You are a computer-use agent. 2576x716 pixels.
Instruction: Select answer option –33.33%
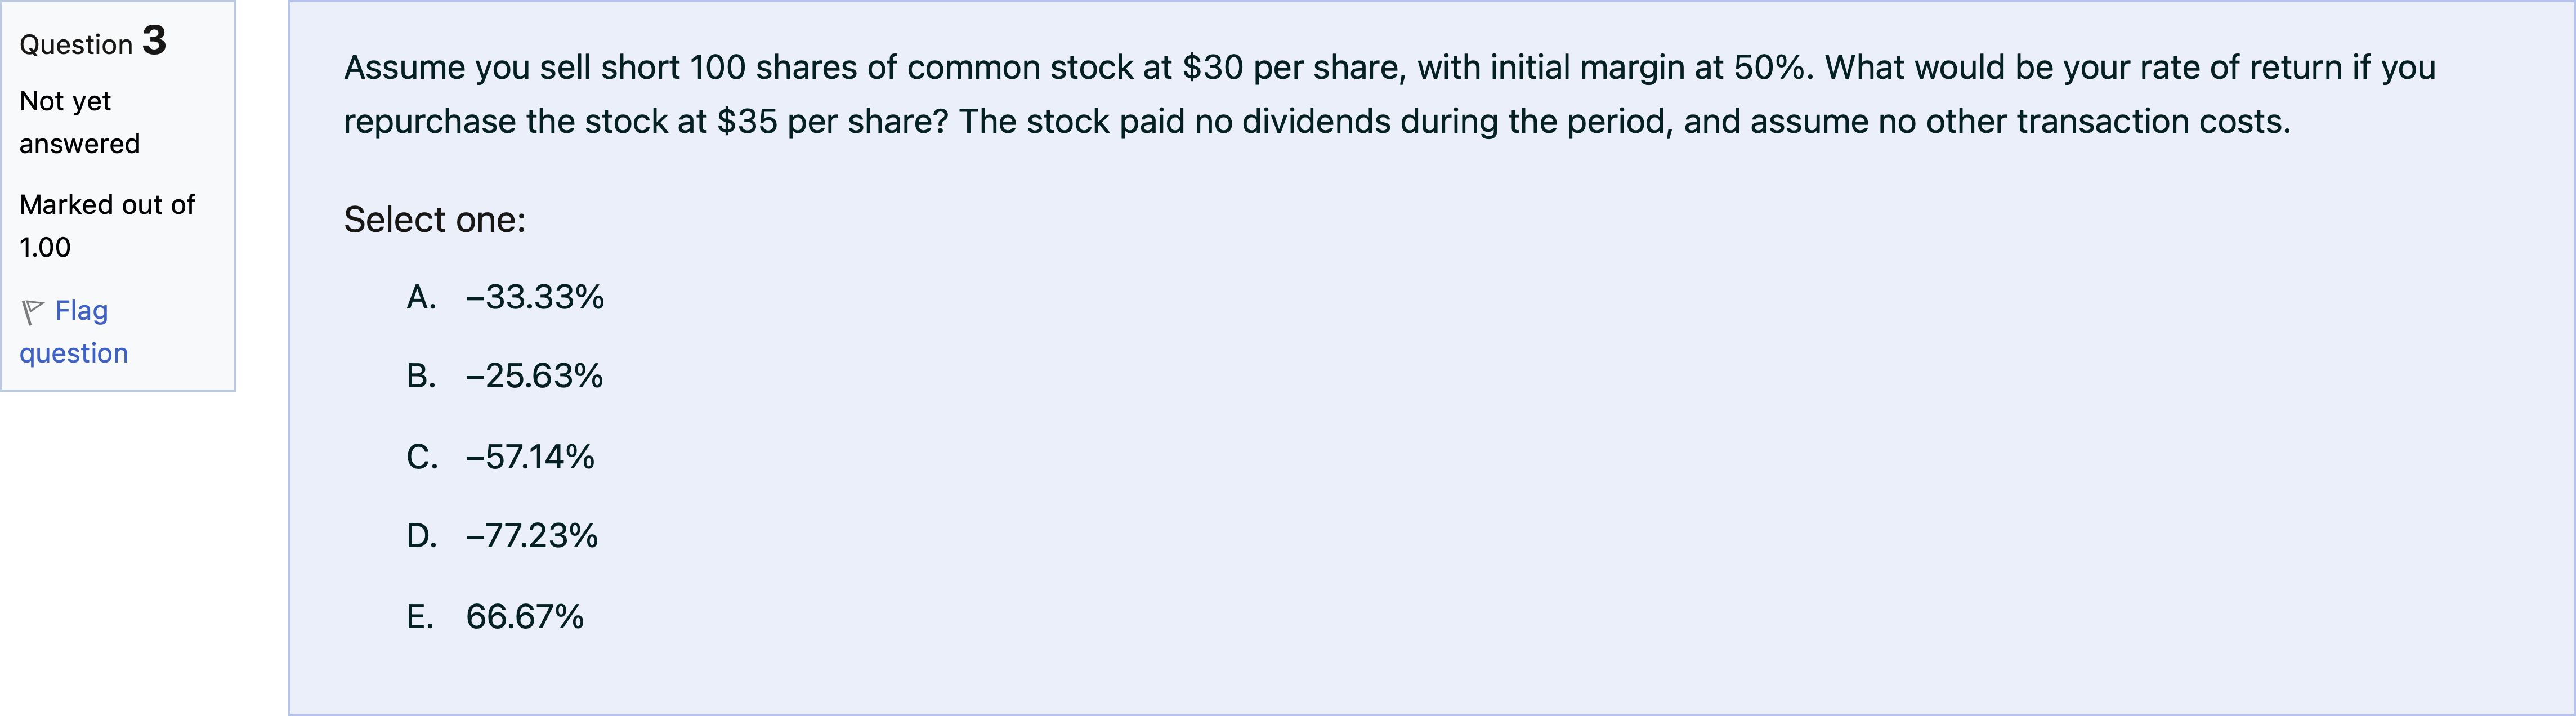534,297
